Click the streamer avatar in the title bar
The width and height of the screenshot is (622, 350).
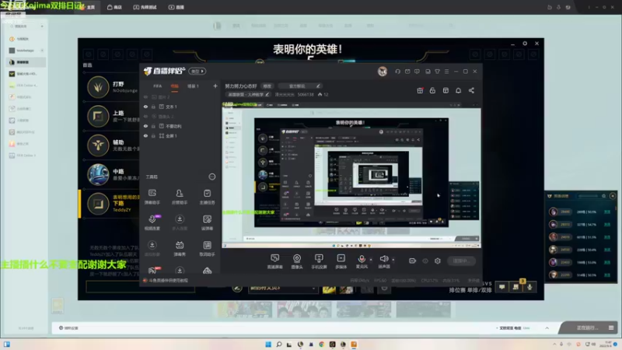[x=383, y=72]
